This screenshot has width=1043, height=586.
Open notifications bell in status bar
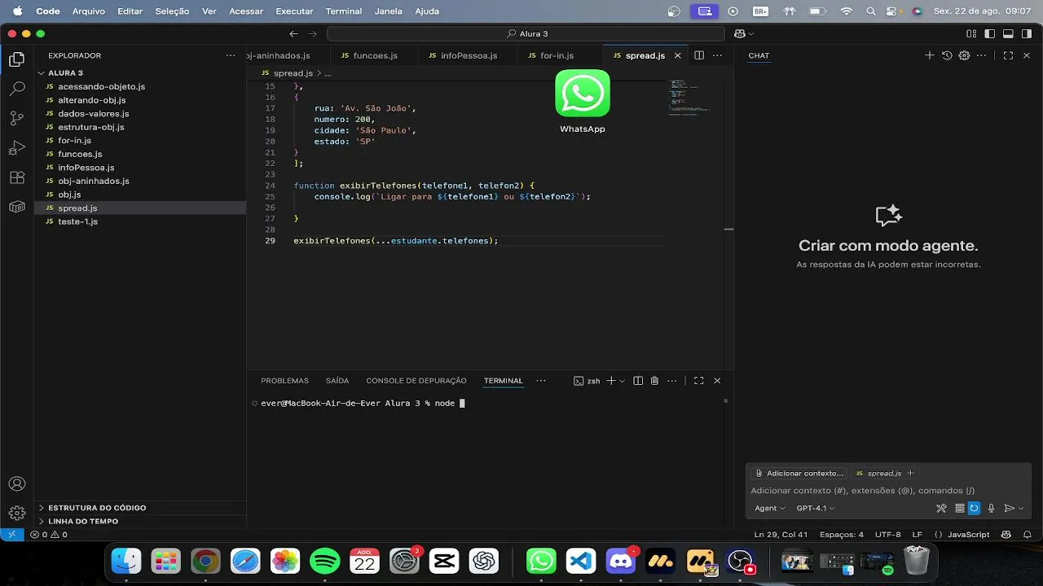1026,535
